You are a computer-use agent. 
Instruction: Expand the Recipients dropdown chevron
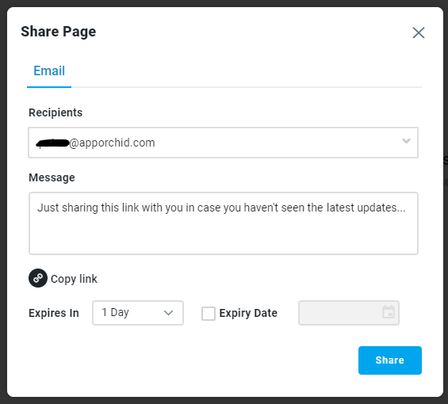[x=406, y=141]
